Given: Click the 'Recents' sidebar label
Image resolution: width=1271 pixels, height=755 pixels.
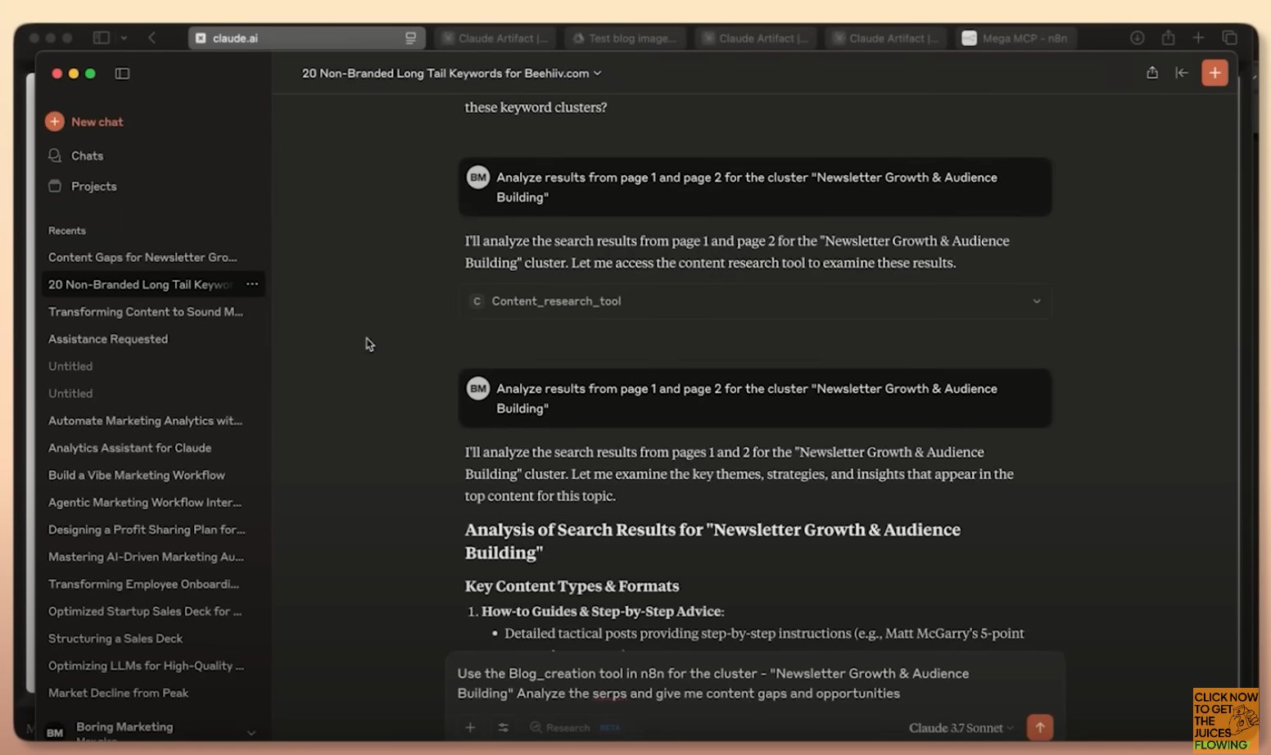Looking at the screenshot, I should click(x=67, y=231).
